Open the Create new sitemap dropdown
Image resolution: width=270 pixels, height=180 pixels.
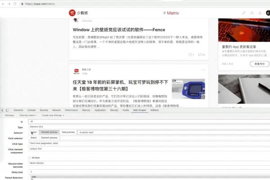[x=53, y=115]
